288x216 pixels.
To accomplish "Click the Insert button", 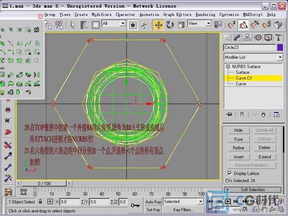I will tap(239, 157).
